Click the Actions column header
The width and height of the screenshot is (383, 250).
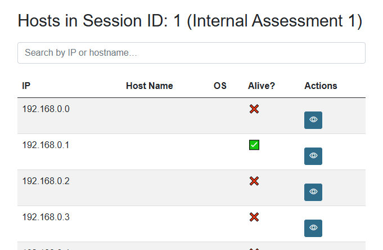click(x=321, y=86)
